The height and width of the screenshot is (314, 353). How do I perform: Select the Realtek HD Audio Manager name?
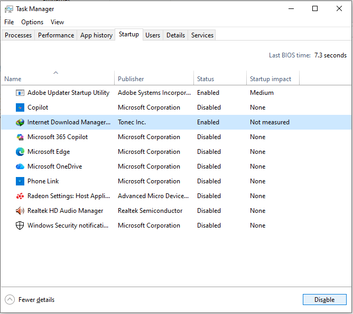click(66, 211)
